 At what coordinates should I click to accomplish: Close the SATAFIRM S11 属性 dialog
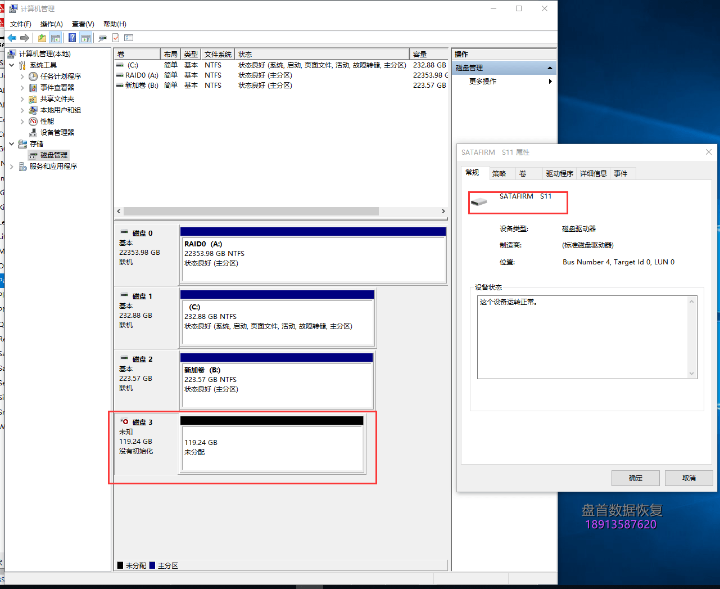(709, 152)
